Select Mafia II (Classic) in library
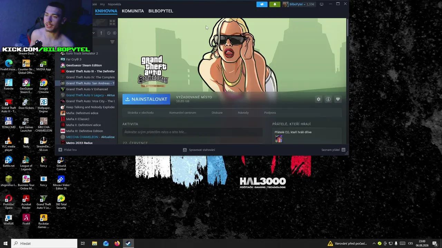442x248 pixels. tap(78, 119)
